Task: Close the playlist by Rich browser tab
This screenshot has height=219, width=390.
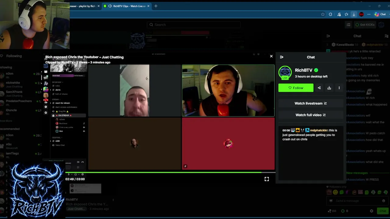Action: [98, 6]
